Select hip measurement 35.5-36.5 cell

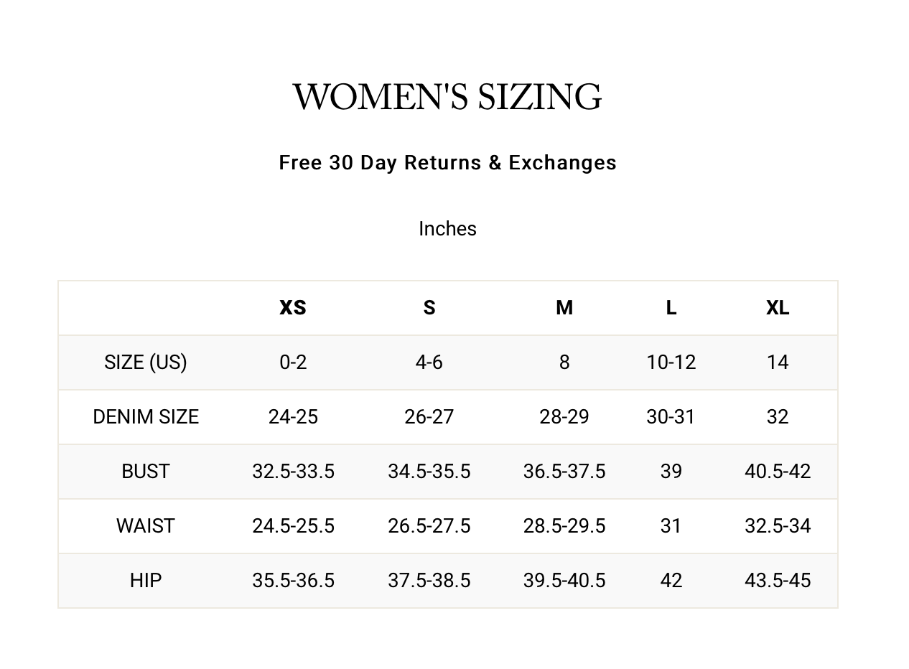(293, 581)
